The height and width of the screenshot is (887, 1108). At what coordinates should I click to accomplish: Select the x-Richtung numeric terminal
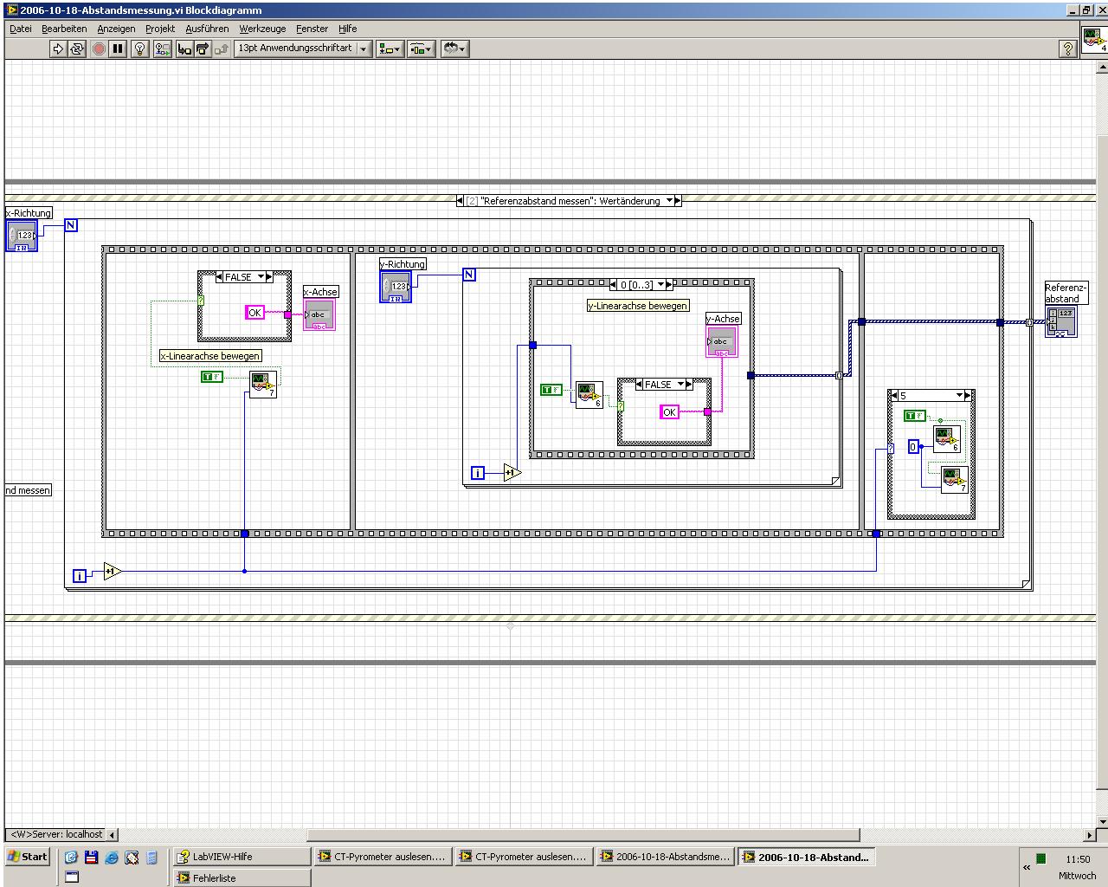[x=23, y=236]
